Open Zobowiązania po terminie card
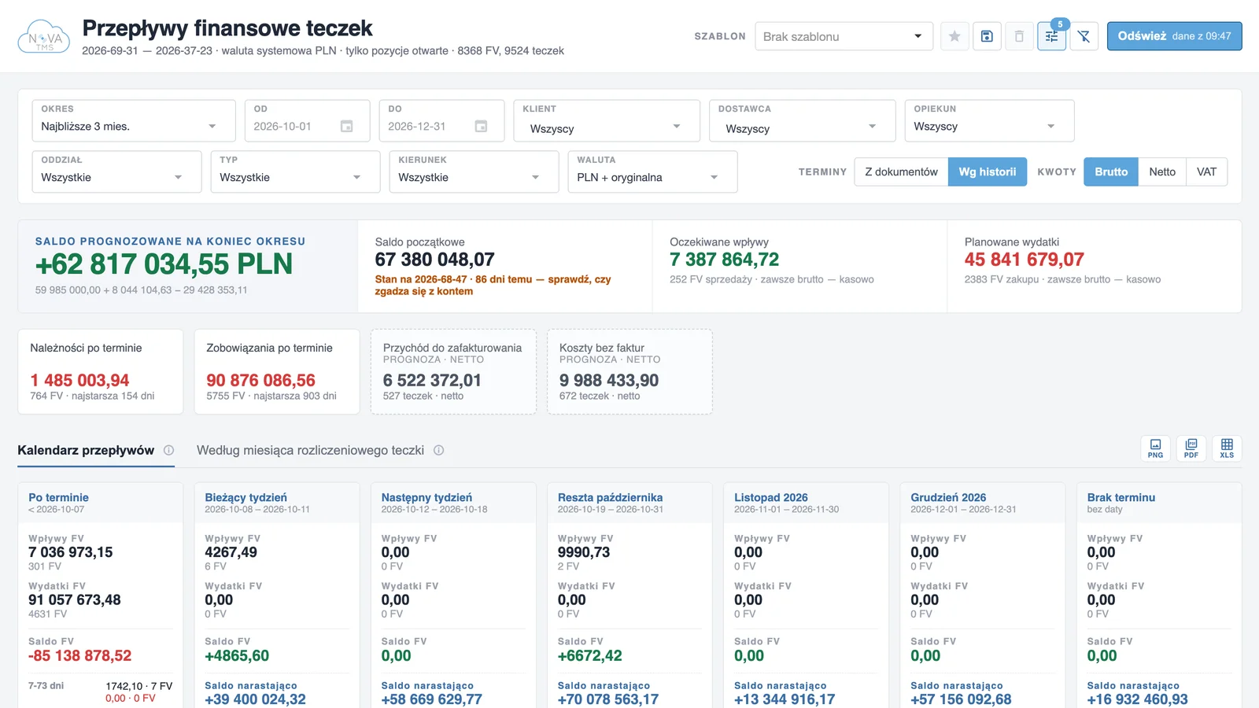1259x708 pixels. point(276,371)
